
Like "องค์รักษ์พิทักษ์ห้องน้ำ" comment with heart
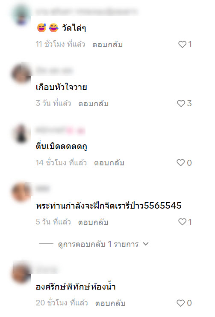(x=180, y=303)
